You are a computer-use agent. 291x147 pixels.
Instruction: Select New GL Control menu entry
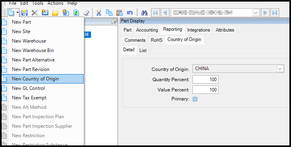pos(42,88)
